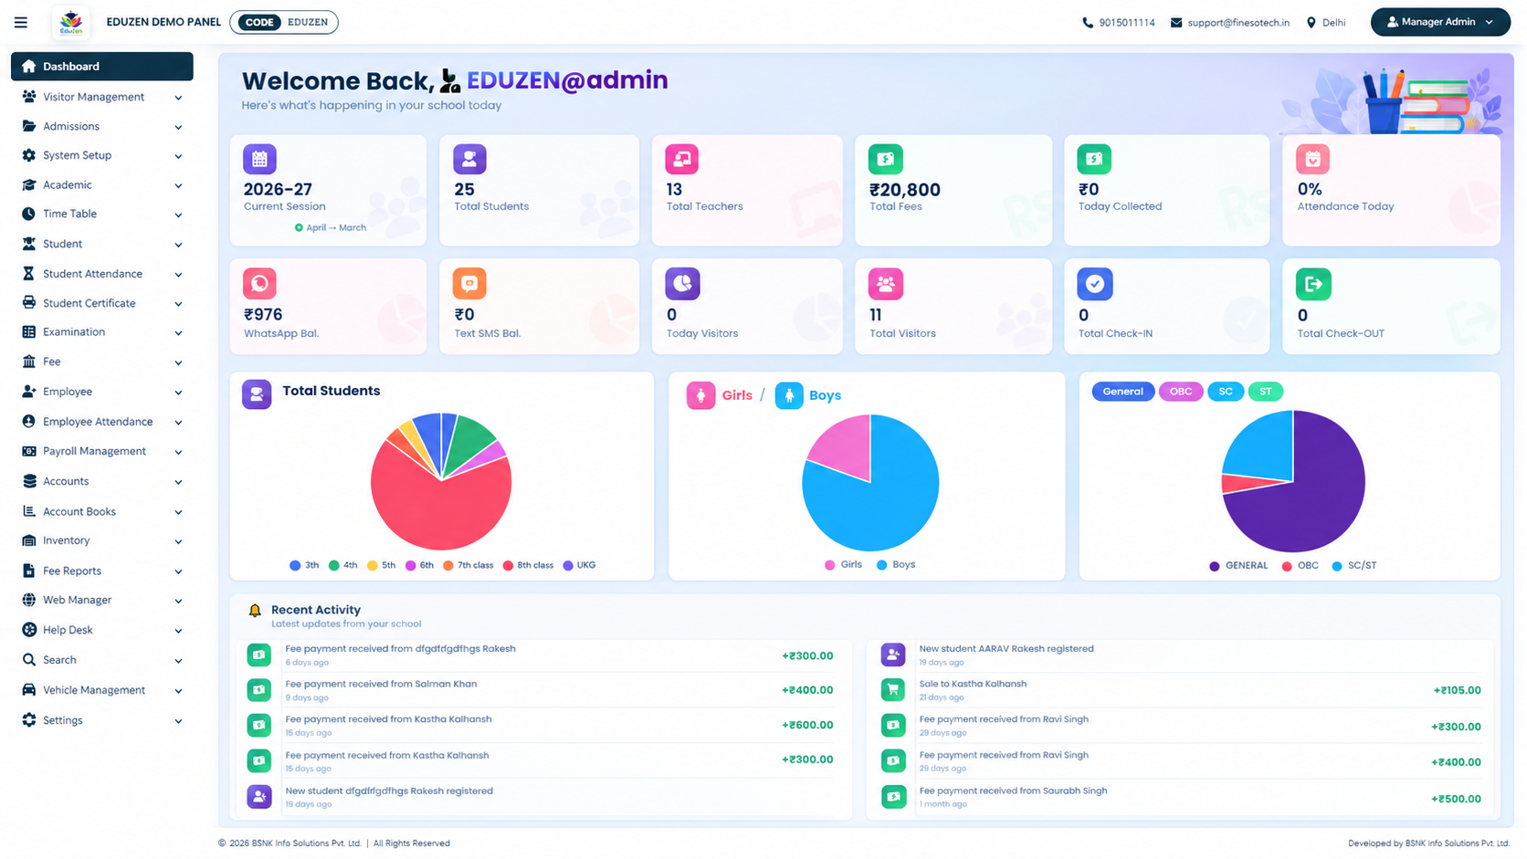Expand the Visitor Management menu
The height and width of the screenshot is (859, 1527).
pos(102,97)
